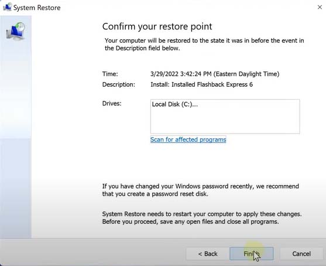
Task: Go back with the < Back button
Action: (x=208, y=254)
